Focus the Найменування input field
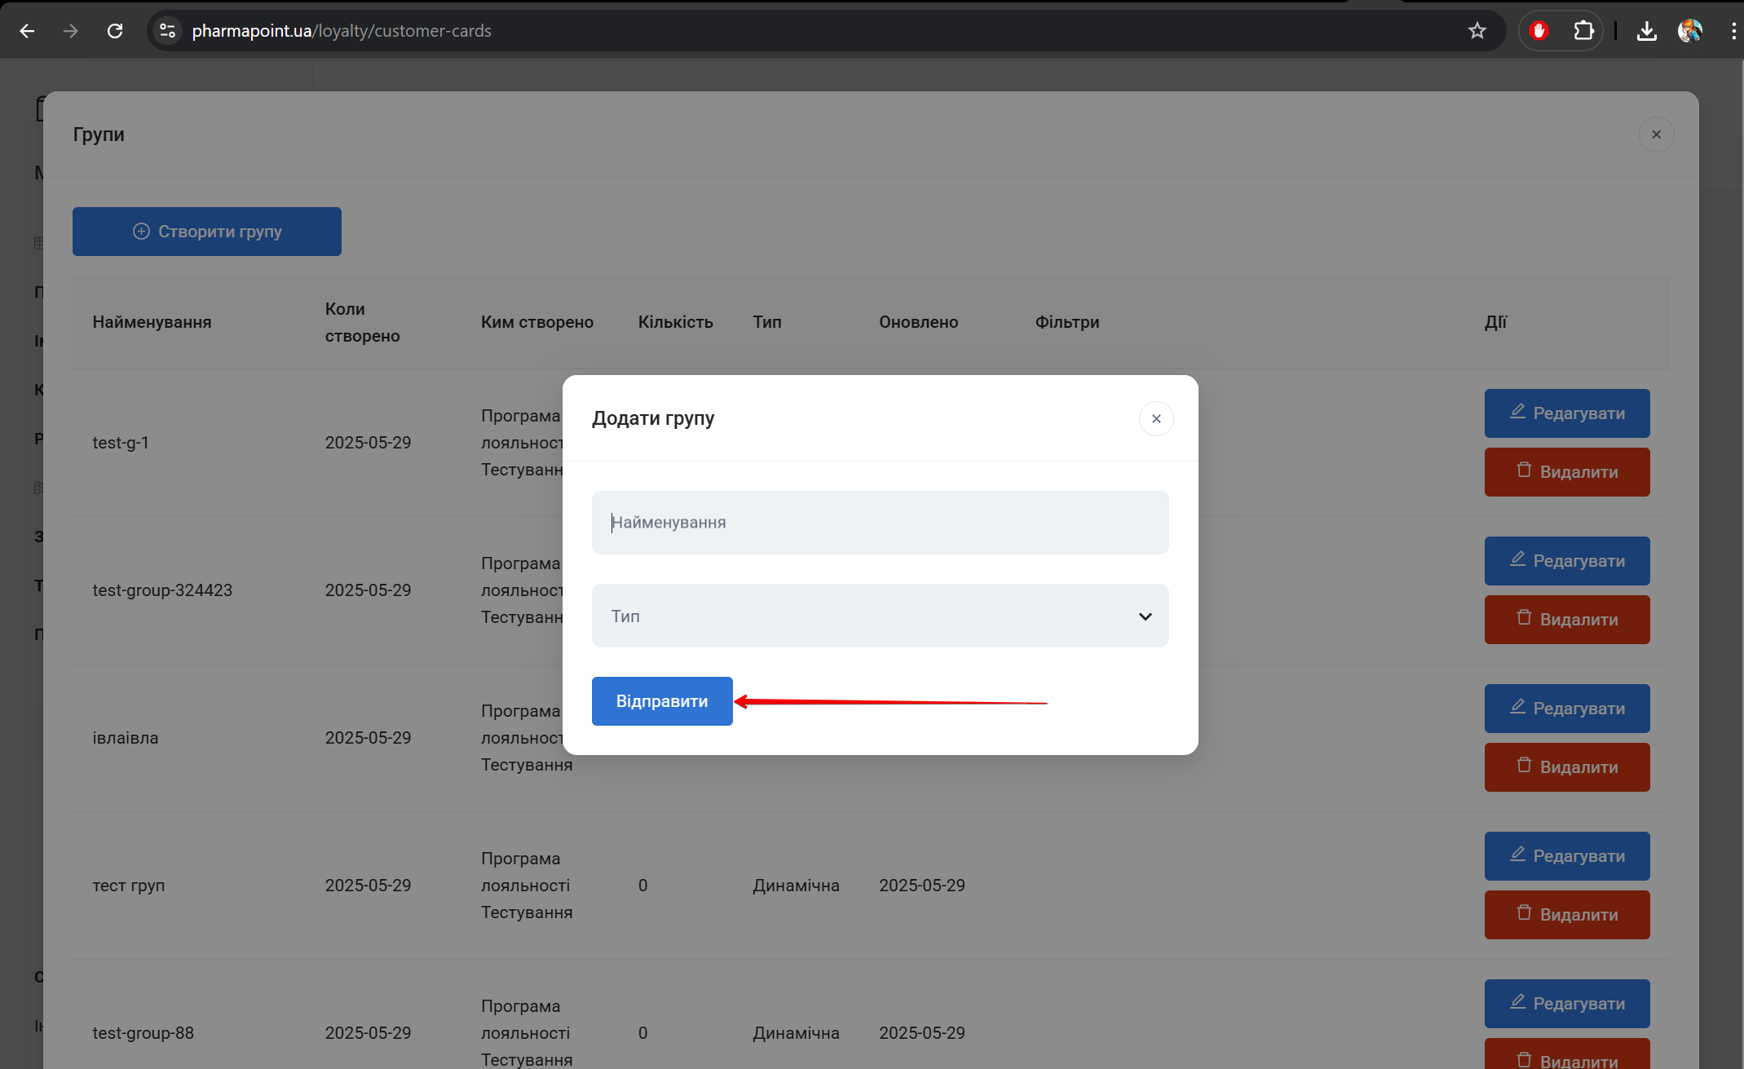 879,523
